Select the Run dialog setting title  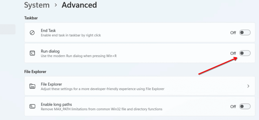[50, 51]
